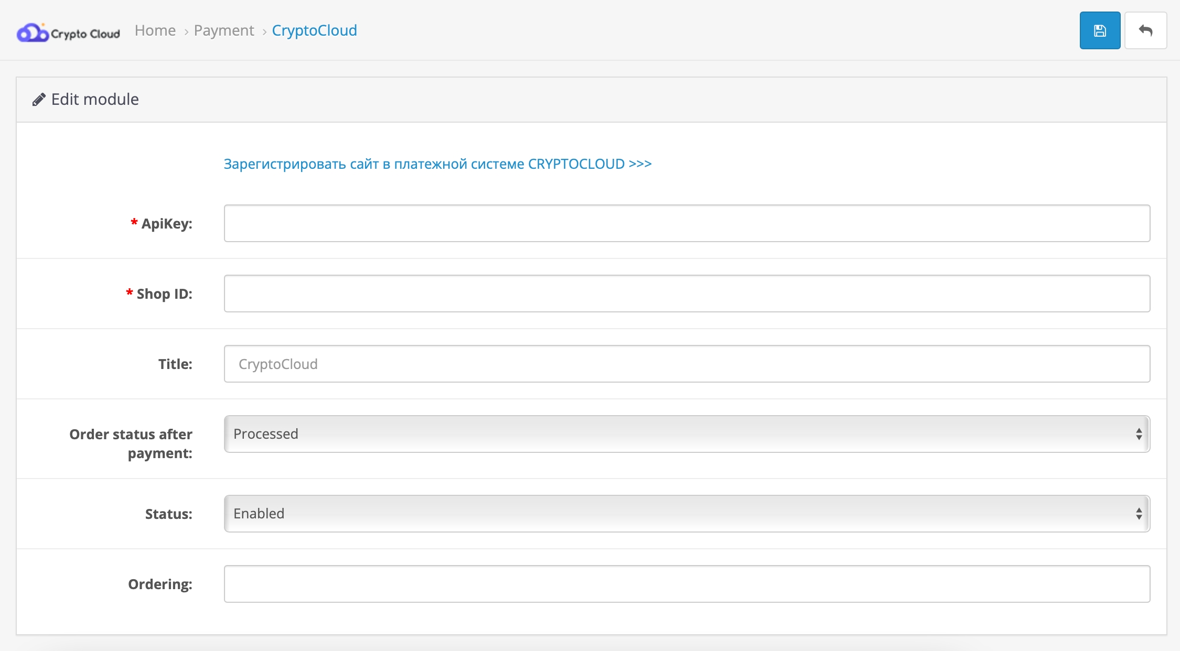Click the Save floppy disk button
The image size is (1180, 651).
coord(1100,31)
